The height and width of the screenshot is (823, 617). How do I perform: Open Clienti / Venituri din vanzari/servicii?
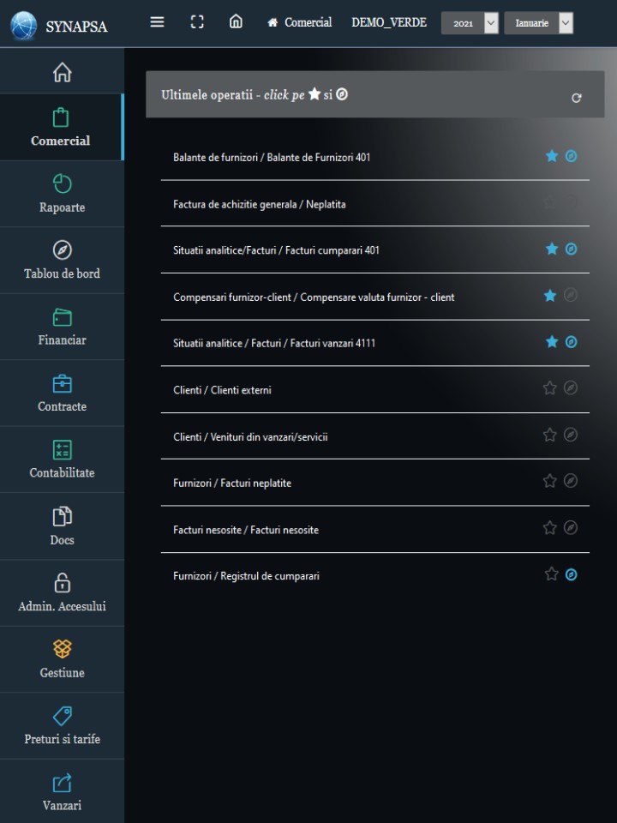[x=250, y=436]
